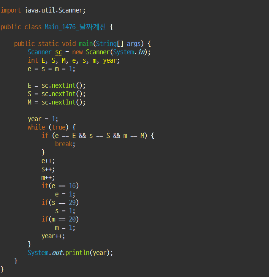Click the main method name
The width and height of the screenshot is (269, 277).
(x=86, y=44)
